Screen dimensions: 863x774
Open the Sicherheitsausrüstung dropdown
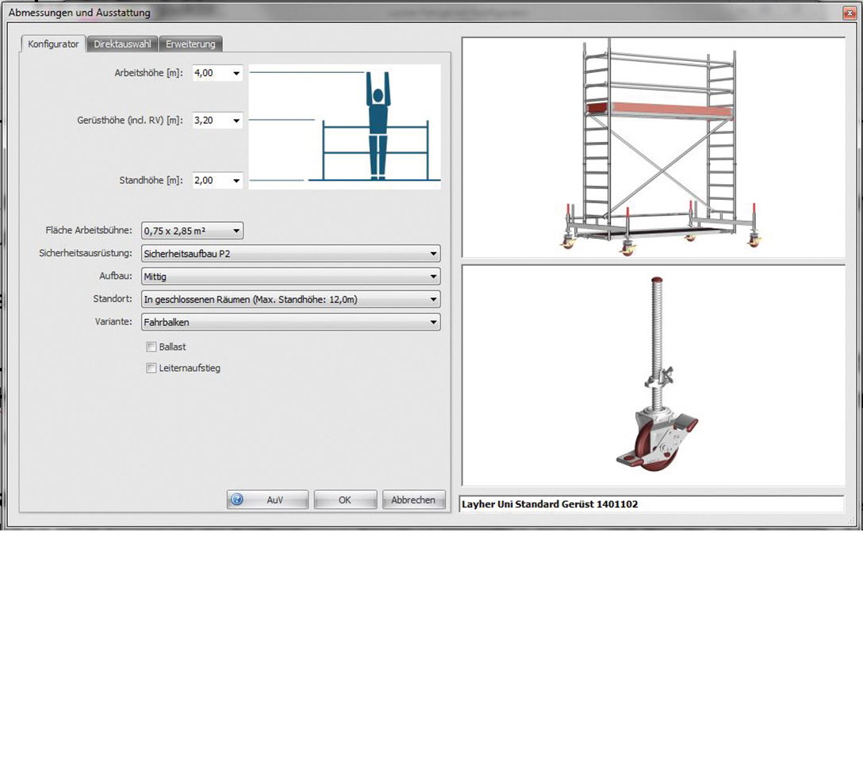pos(433,254)
